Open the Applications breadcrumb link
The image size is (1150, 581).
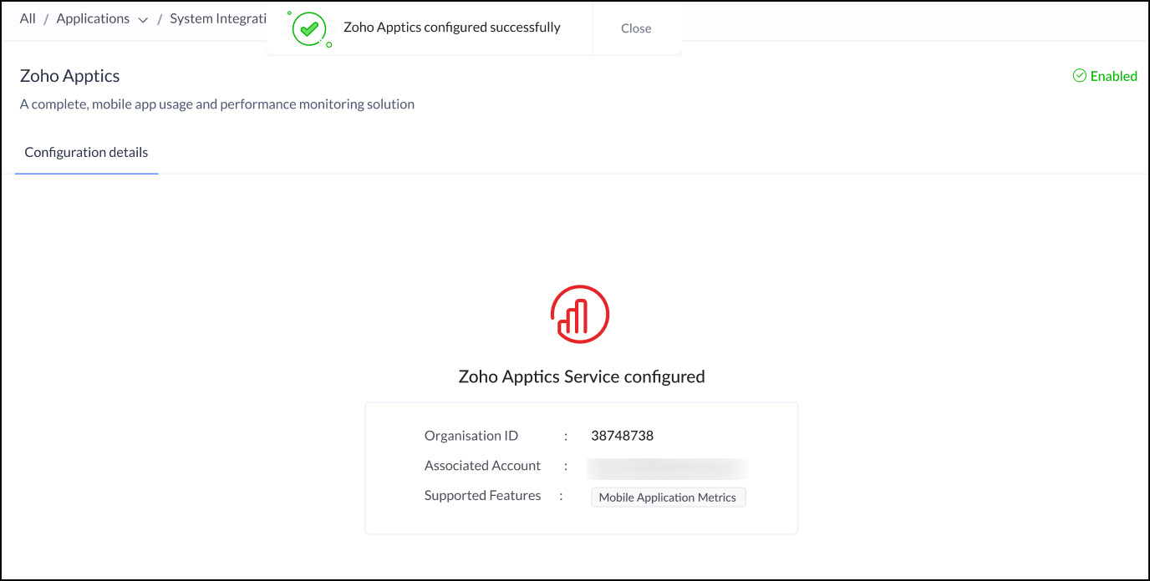(93, 18)
